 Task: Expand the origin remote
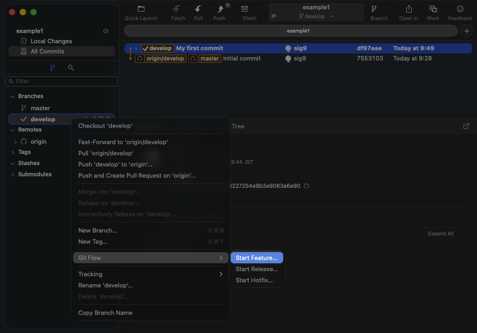coord(15,142)
